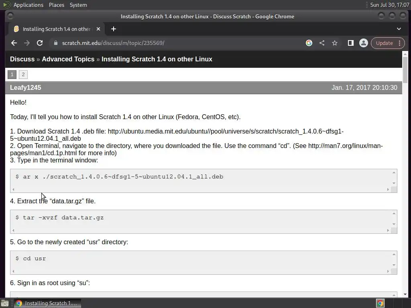Click the ar x code block's scroll-down arrow

(x=394, y=183)
